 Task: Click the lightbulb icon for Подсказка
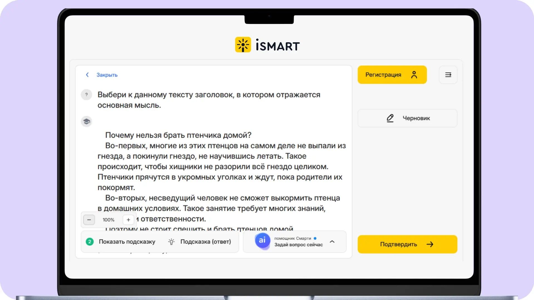tap(171, 242)
